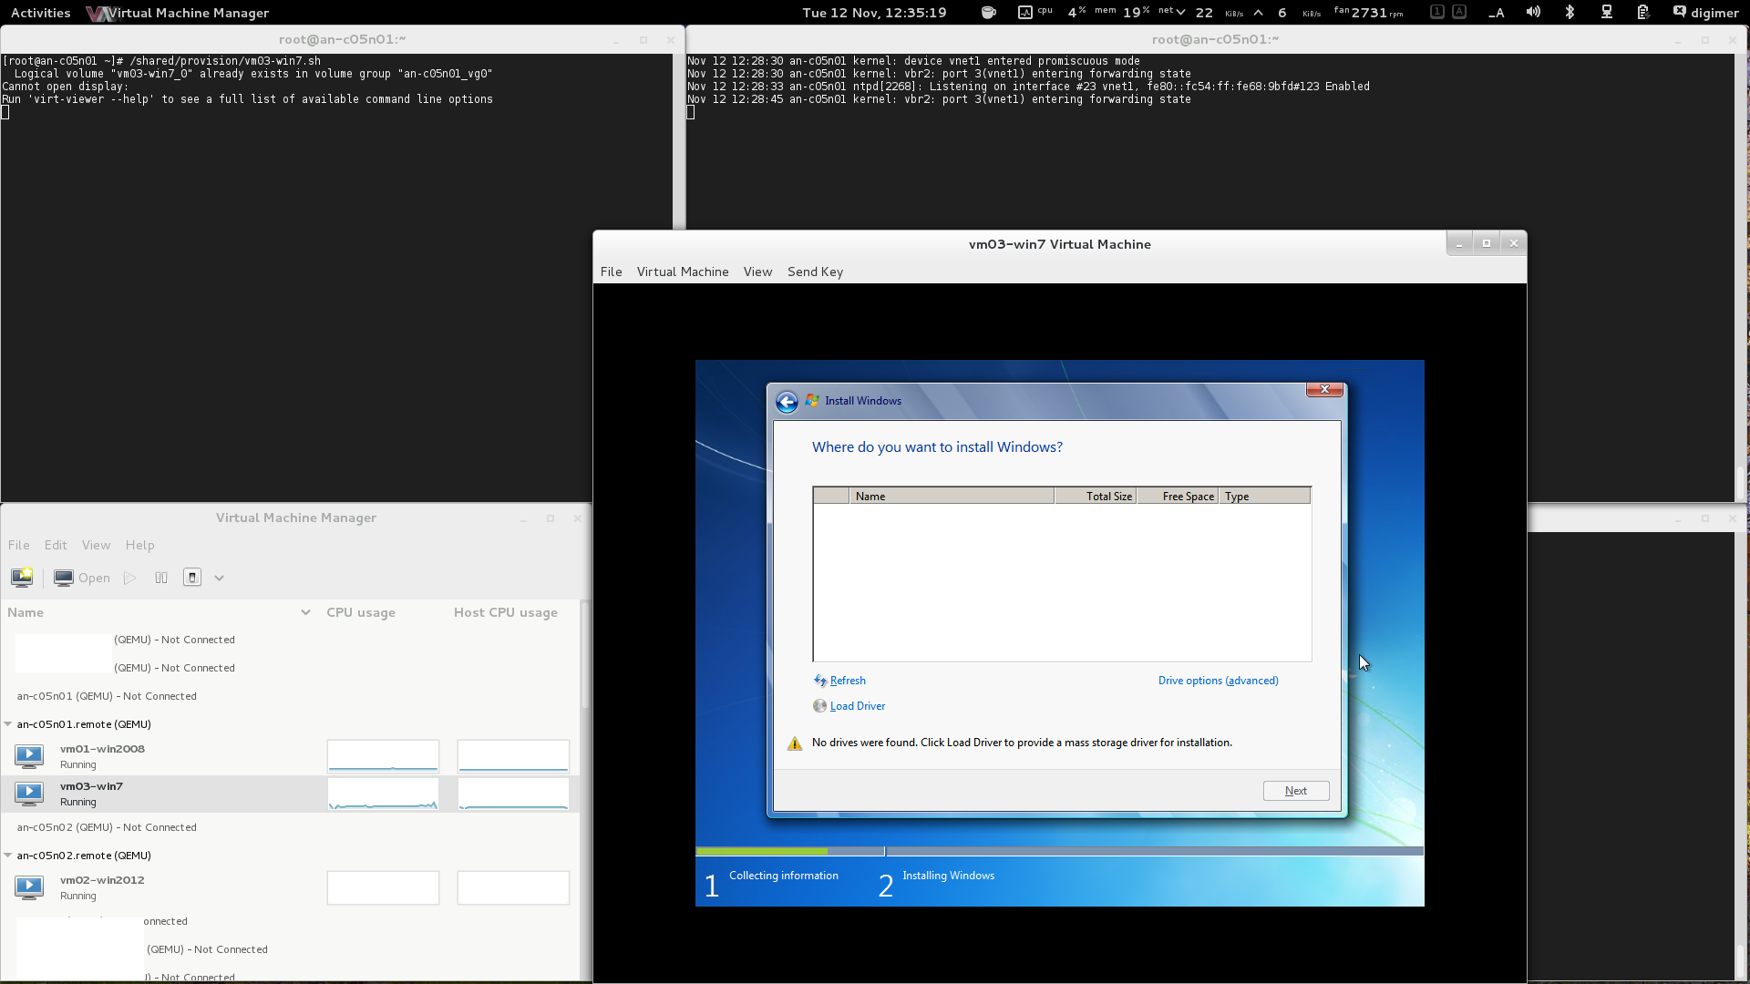Image resolution: width=1750 pixels, height=984 pixels.
Task: Click the Total Size column header
Action: [x=1096, y=497]
